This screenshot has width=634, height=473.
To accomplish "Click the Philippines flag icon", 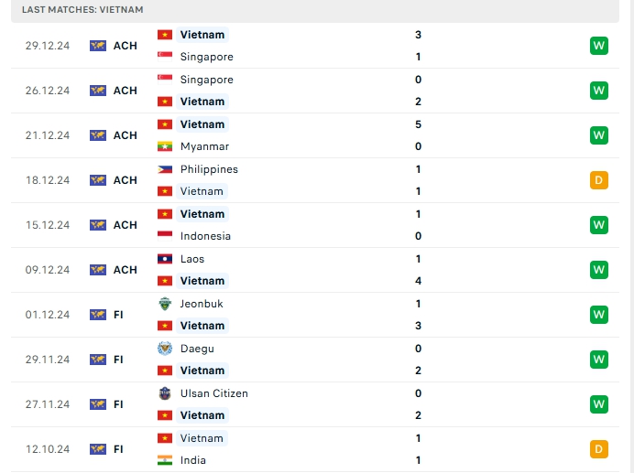I will [165, 169].
